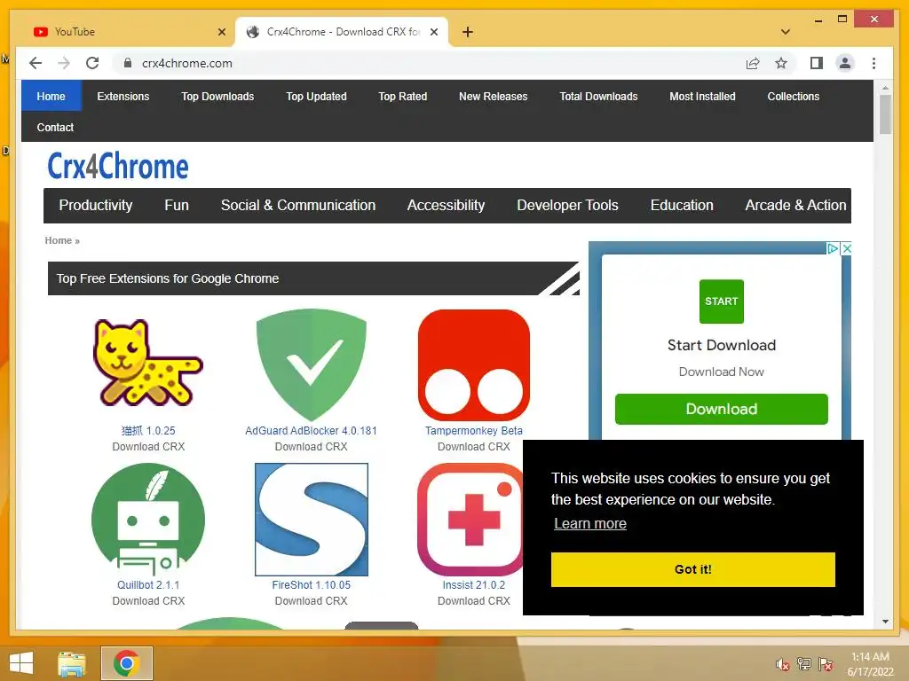Open the Inssist 21.0.2 link
Screen dimensions: 909x681
[474, 585]
